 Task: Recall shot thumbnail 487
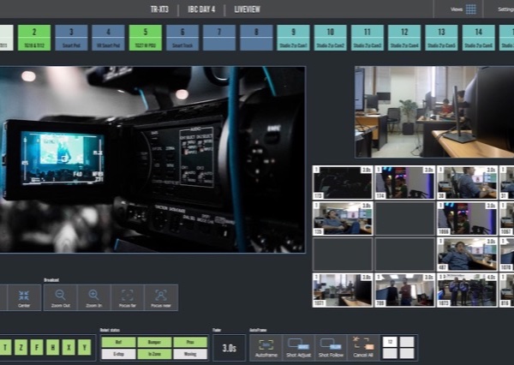(x=467, y=254)
